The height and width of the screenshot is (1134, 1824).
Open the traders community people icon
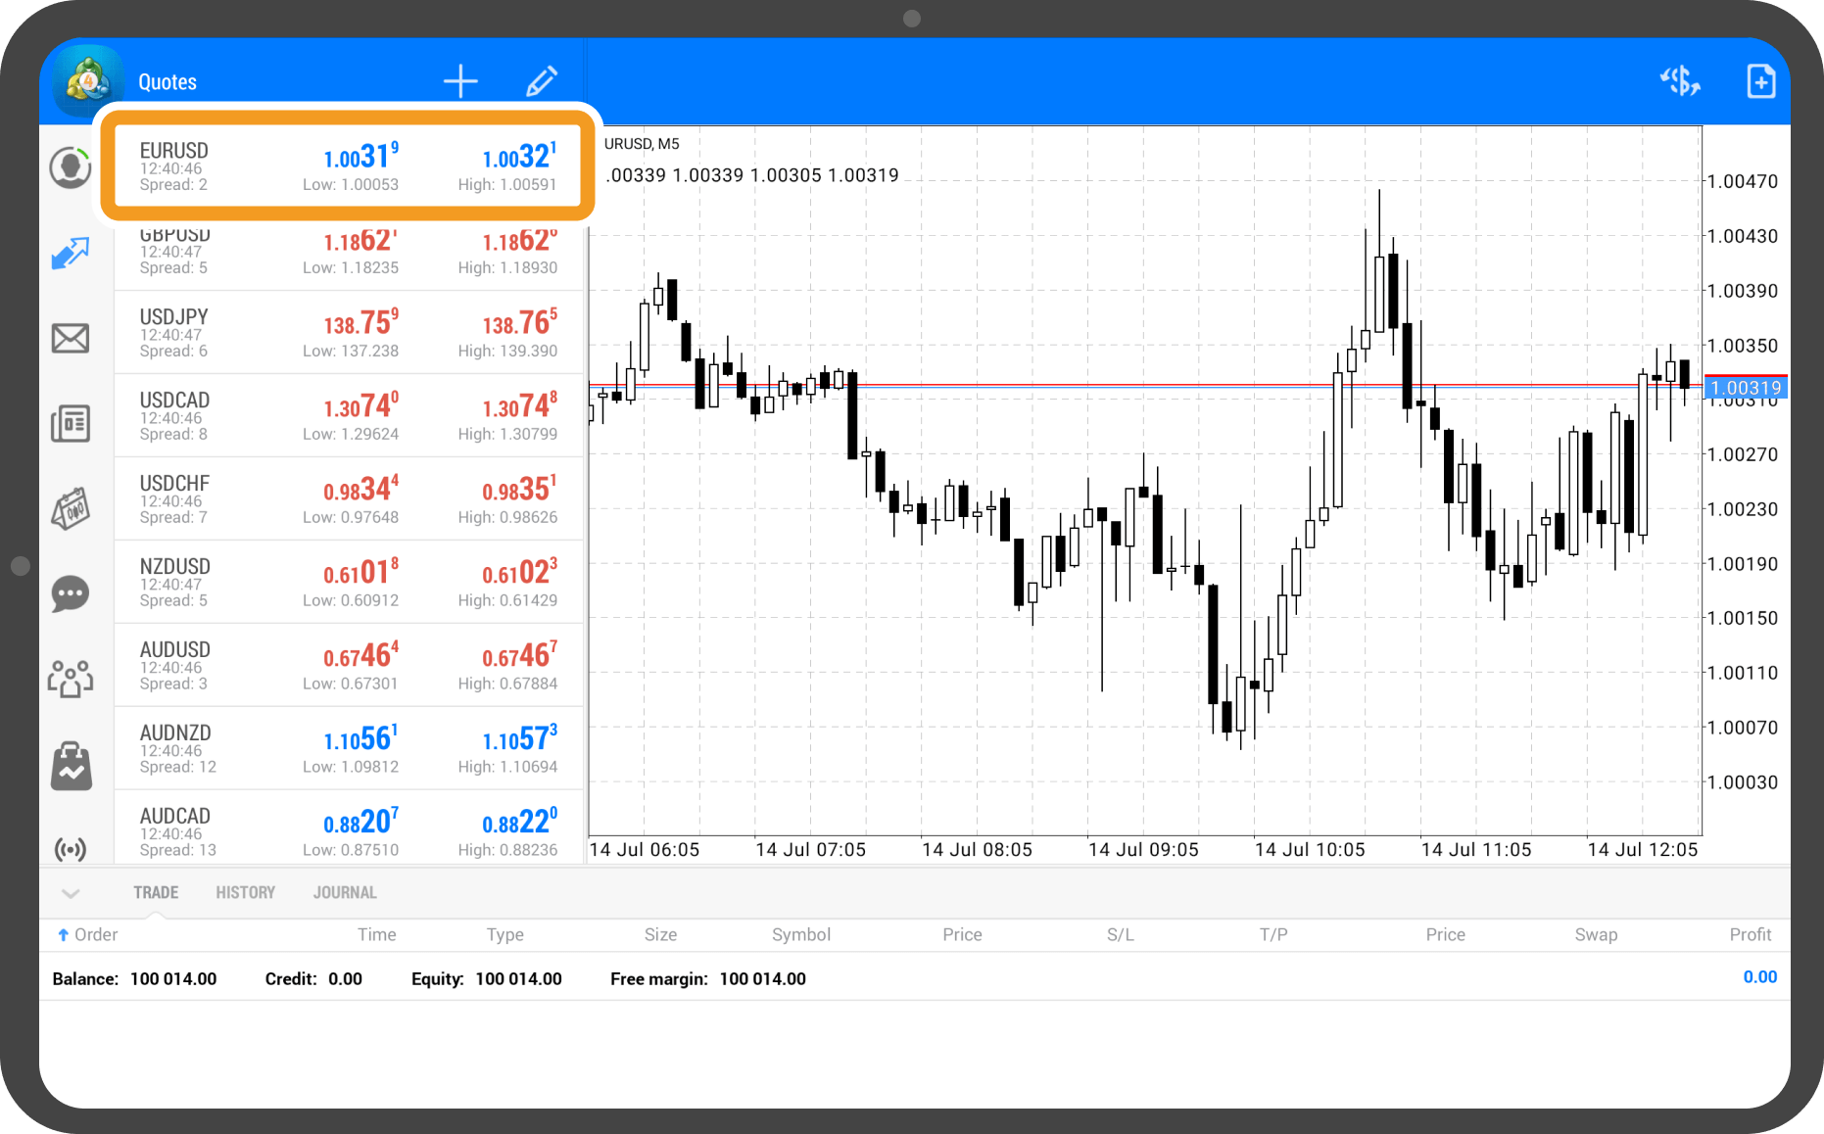[71, 678]
